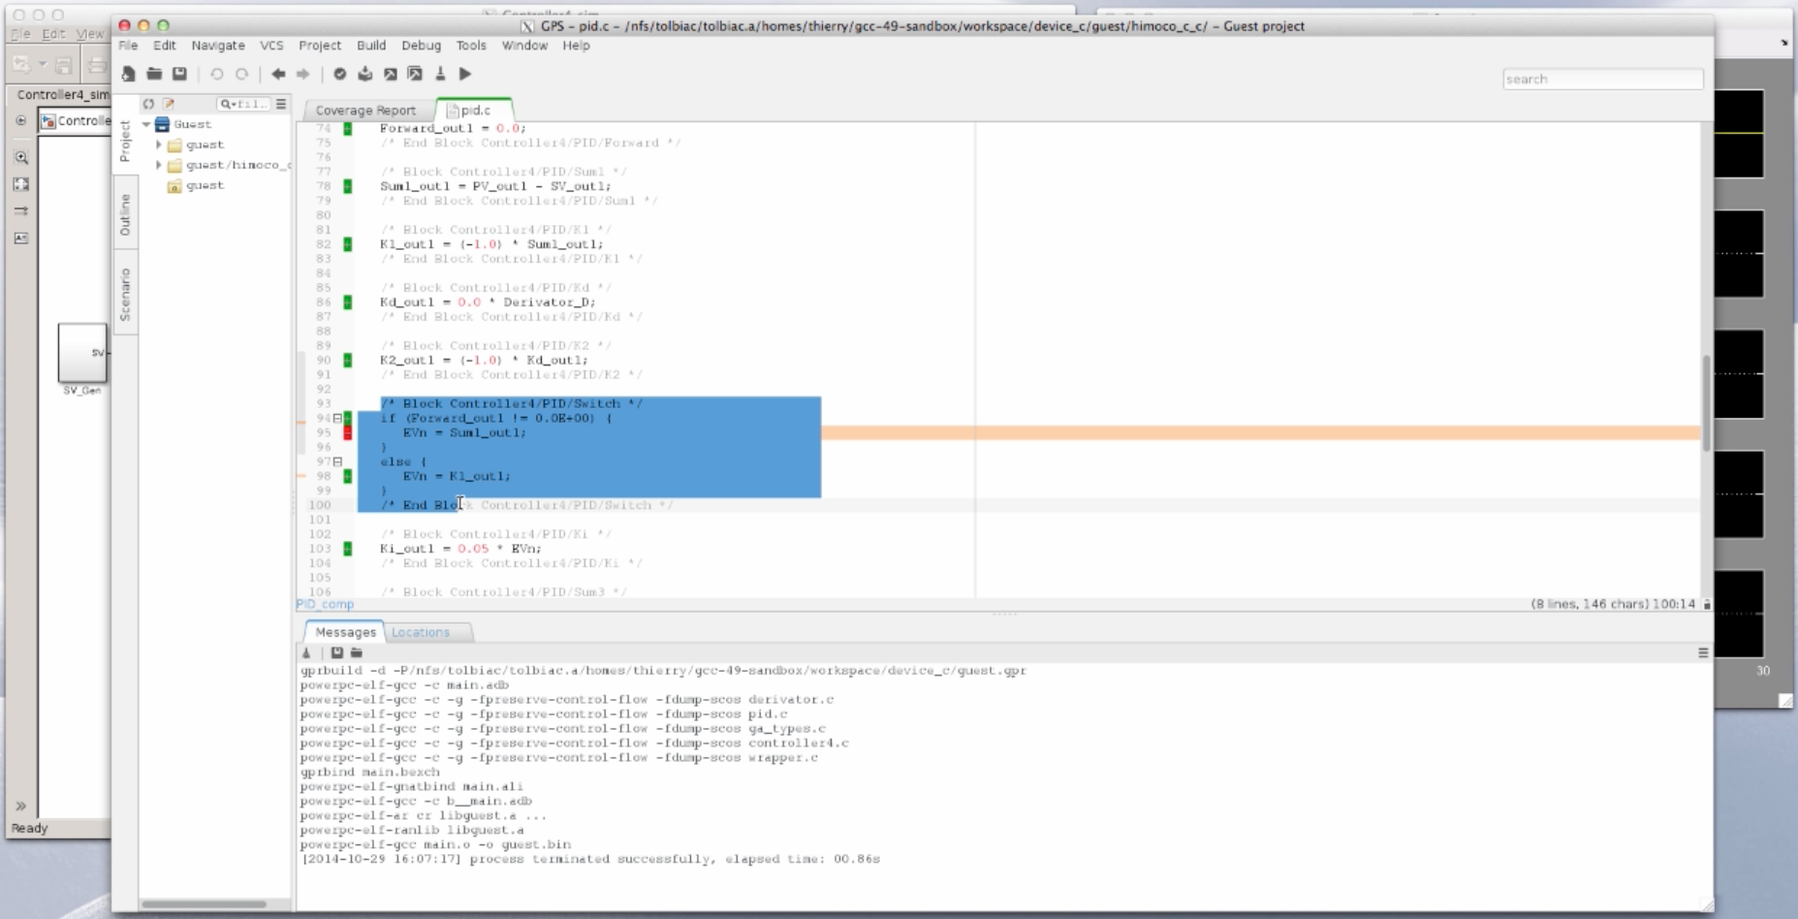The height and width of the screenshot is (919, 1798).
Task: Click the edit project pencil icon
Action: click(x=169, y=104)
